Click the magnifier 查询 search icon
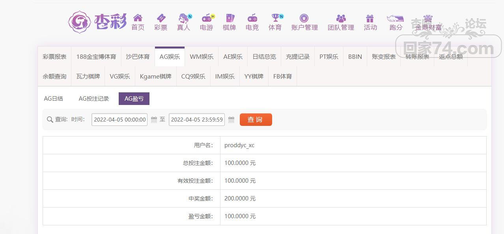The image size is (504, 234). [50, 120]
